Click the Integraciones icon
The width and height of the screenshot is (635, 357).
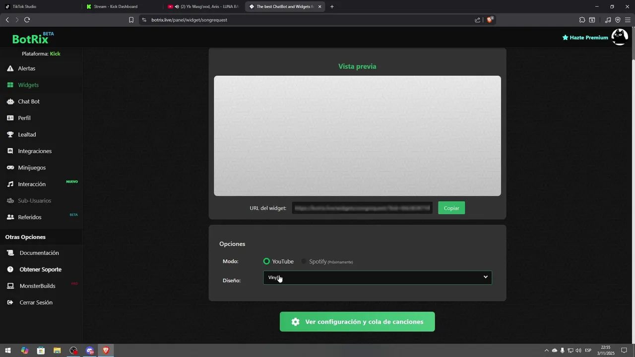[x=10, y=151]
